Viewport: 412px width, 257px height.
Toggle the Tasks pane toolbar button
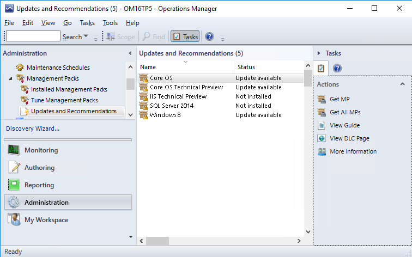[x=185, y=36]
